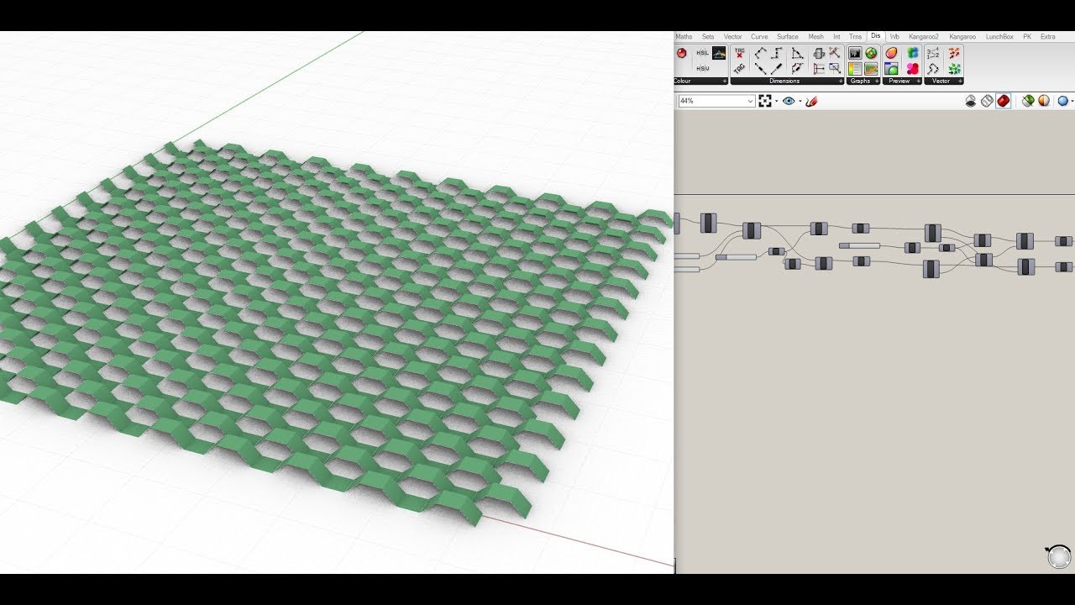Open the Extra tab

coord(1047,37)
